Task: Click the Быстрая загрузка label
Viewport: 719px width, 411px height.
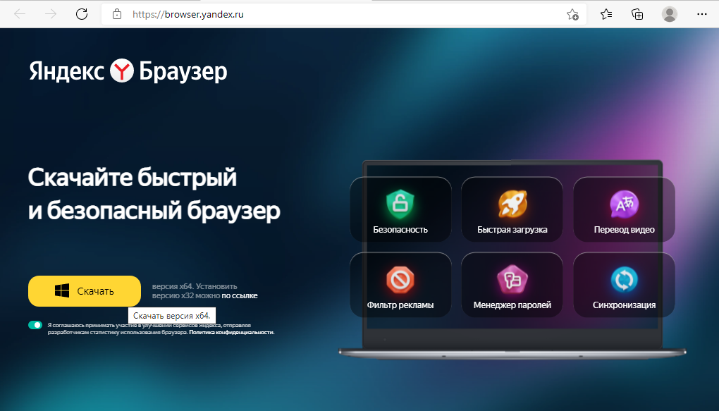Action: click(512, 229)
